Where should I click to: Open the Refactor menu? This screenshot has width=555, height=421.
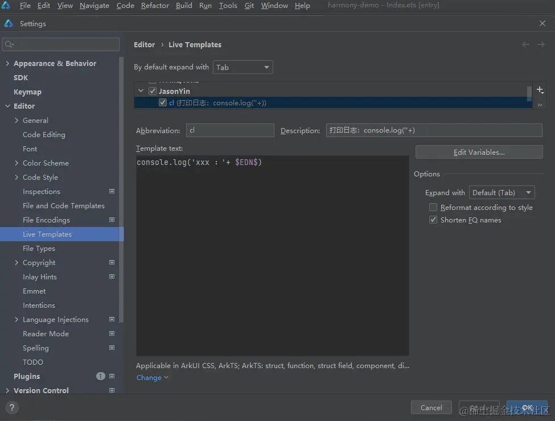[155, 5]
